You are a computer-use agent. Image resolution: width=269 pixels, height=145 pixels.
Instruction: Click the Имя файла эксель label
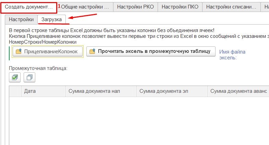tap(232, 55)
